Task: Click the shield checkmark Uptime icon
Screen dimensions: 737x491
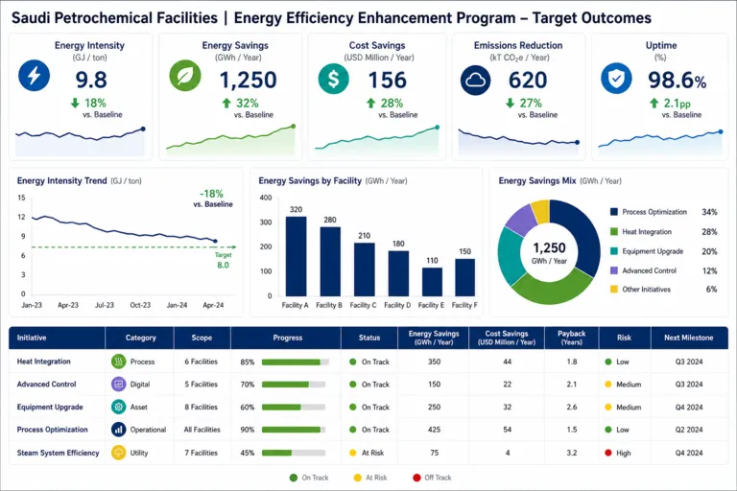Action: click(x=616, y=79)
